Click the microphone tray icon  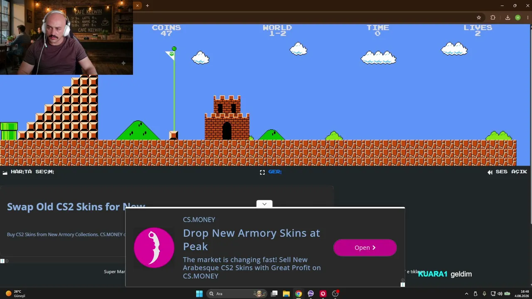[484, 294]
